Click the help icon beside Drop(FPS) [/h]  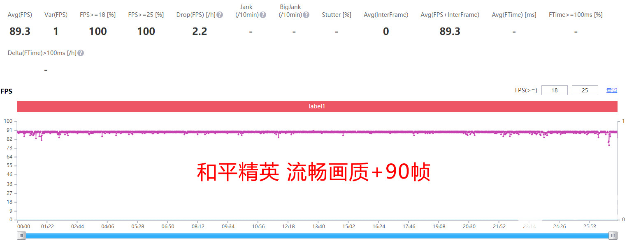click(x=220, y=15)
